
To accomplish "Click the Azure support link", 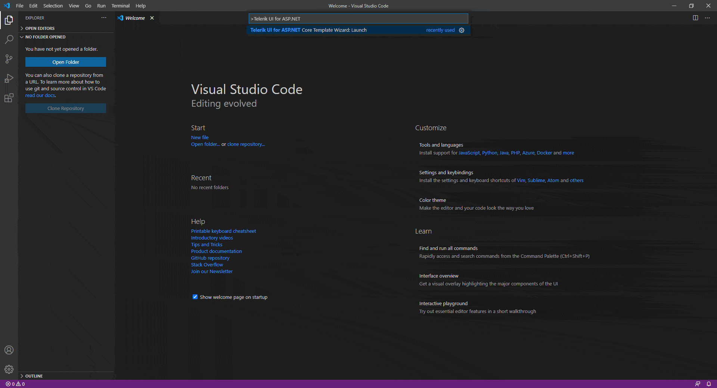I will coord(528,153).
